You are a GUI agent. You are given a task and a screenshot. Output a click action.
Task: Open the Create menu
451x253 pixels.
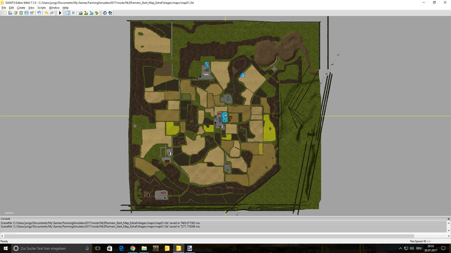pos(21,7)
